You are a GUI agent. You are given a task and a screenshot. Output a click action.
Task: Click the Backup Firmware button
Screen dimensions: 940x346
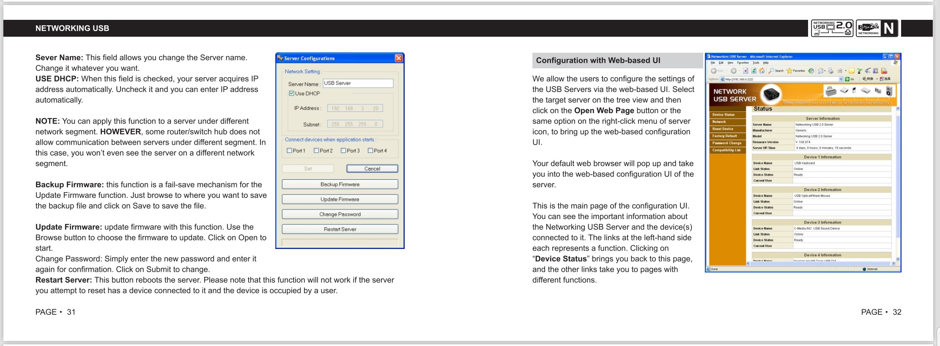(x=340, y=184)
